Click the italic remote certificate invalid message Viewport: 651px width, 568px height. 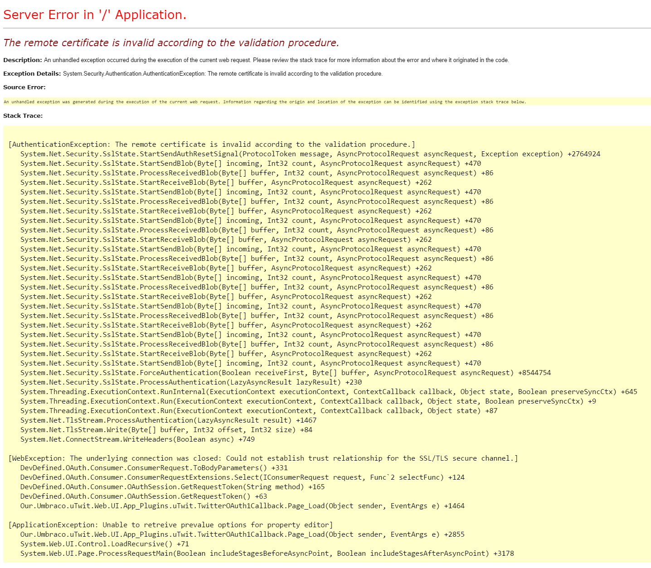coord(171,43)
